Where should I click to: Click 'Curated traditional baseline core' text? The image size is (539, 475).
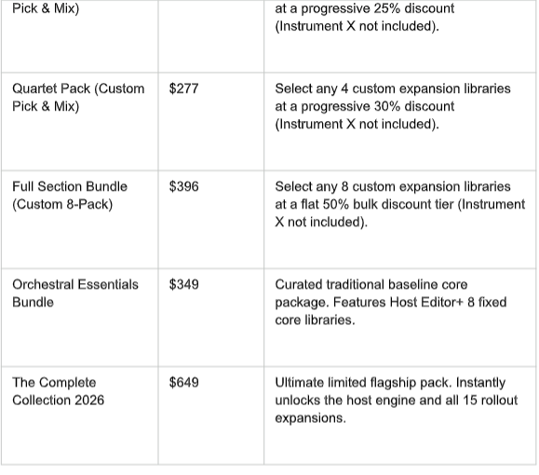(371, 285)
